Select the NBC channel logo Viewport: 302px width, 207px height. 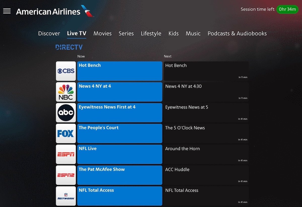(66, 92)
